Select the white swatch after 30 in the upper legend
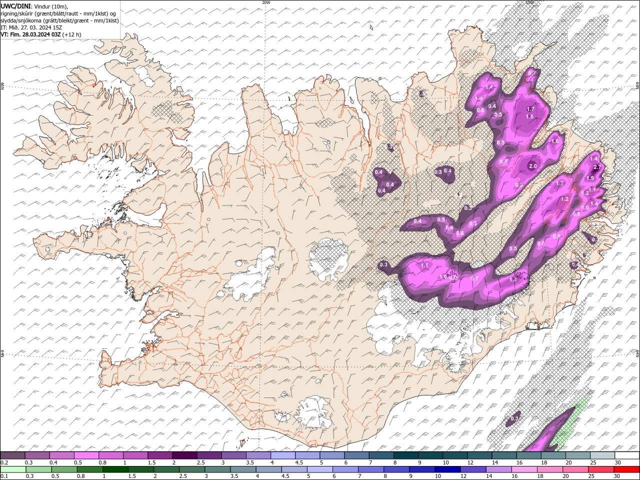The image size is (640, 480). [x=627, y=455]
